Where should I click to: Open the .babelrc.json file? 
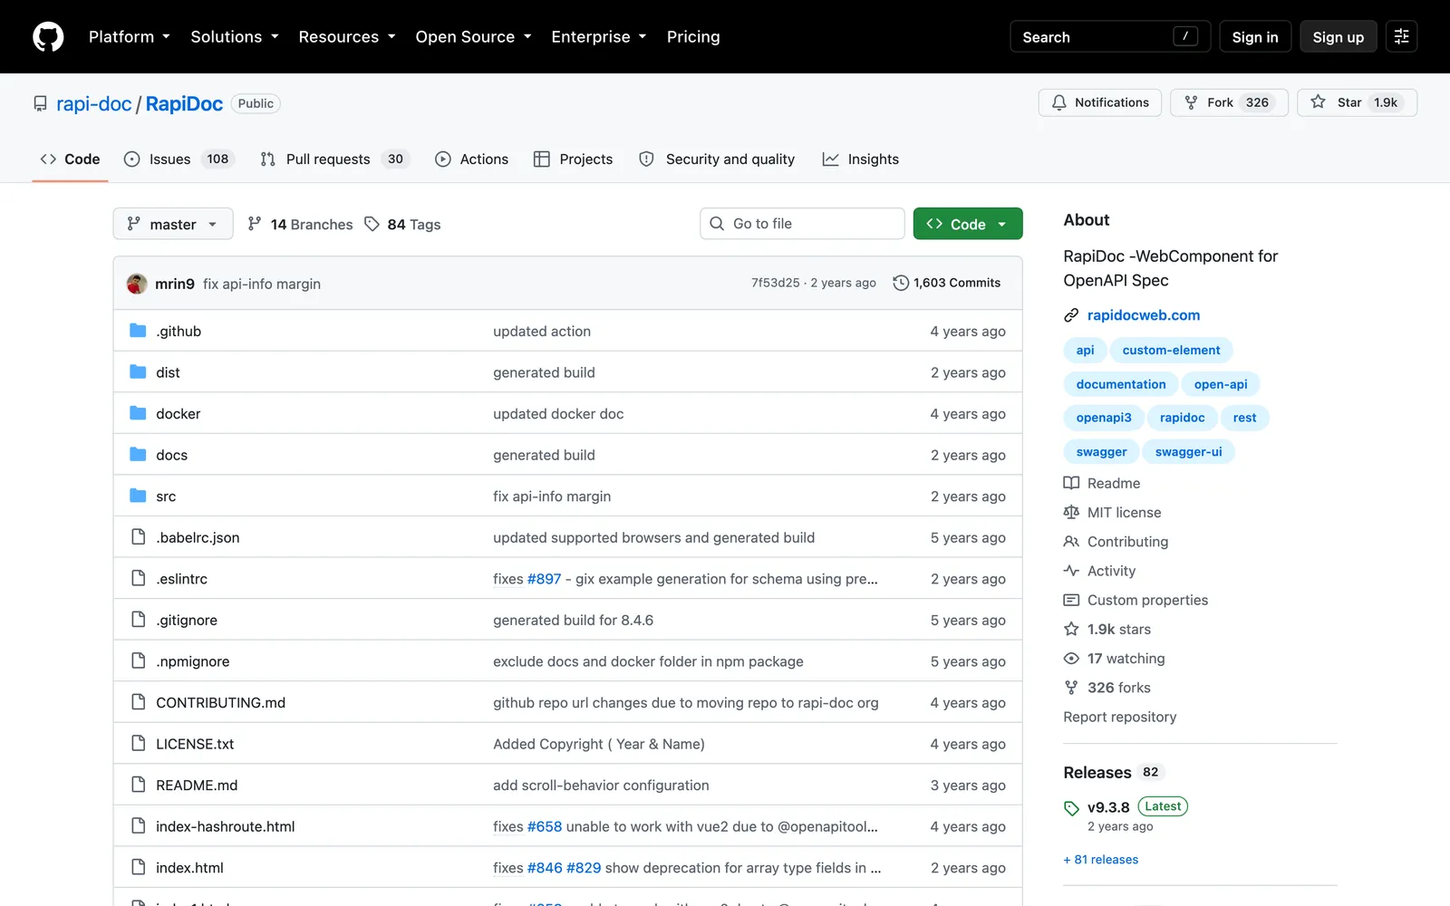[198, 537]
